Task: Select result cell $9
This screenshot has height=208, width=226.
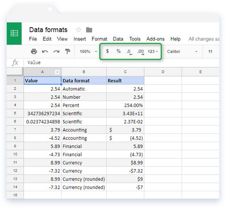Action: 125,179
